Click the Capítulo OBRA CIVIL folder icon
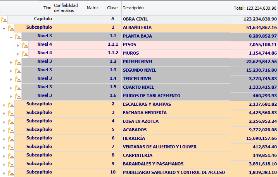Screen dimensions: 278x177 coord(4,19)
